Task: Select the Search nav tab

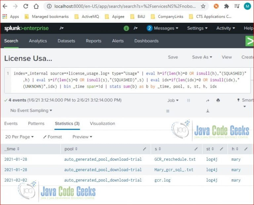Action: tap(11, 41)
